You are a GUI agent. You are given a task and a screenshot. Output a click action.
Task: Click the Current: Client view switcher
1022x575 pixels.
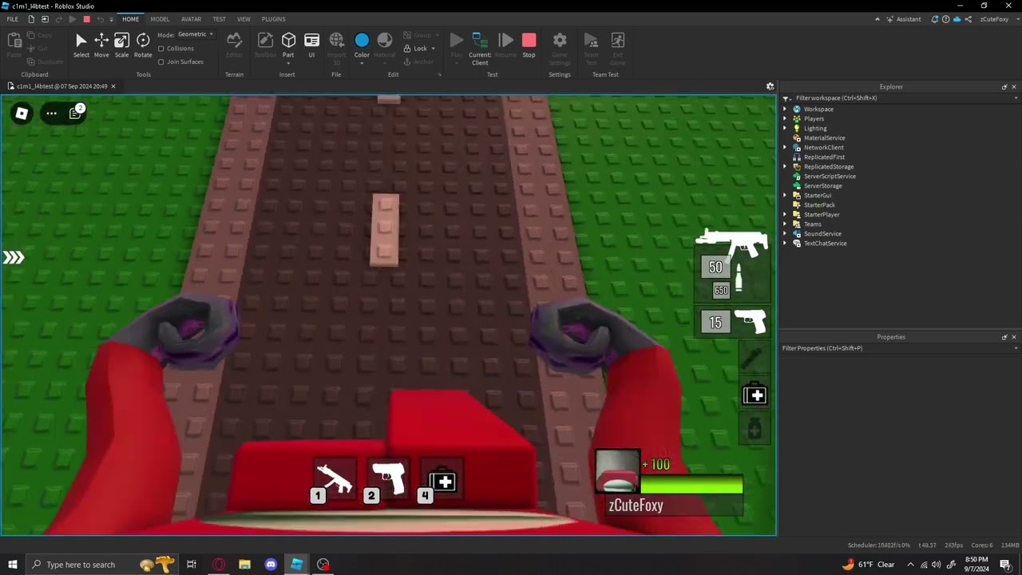tap(480, 48)
